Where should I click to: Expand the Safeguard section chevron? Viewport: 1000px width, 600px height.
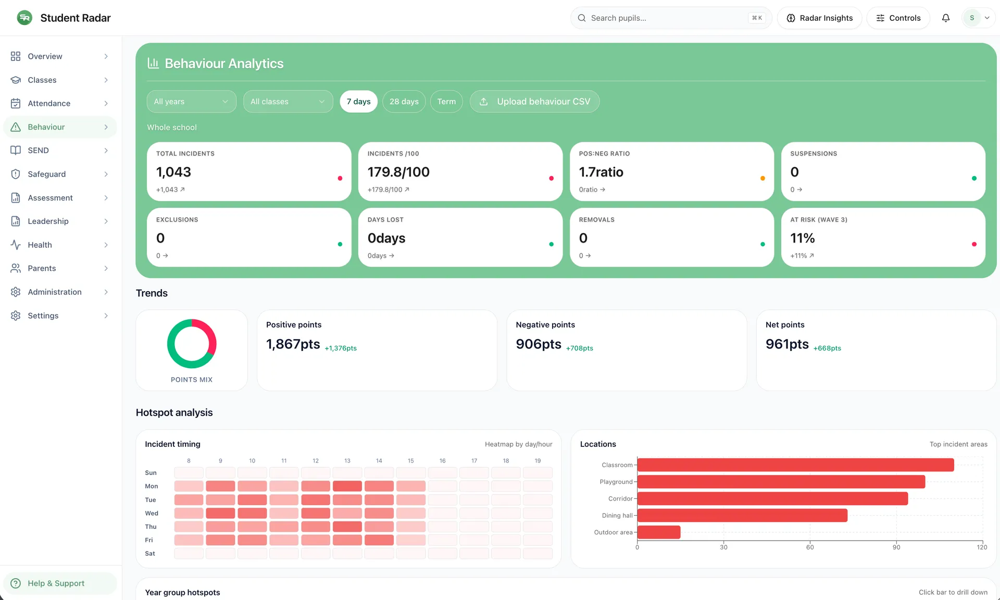click(106, 174)
